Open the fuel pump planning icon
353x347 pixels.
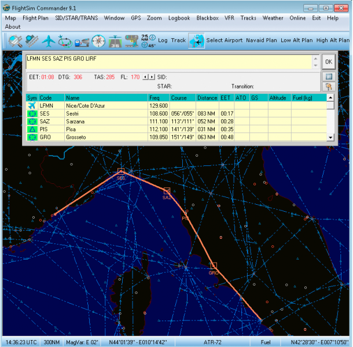coord(82,42)
